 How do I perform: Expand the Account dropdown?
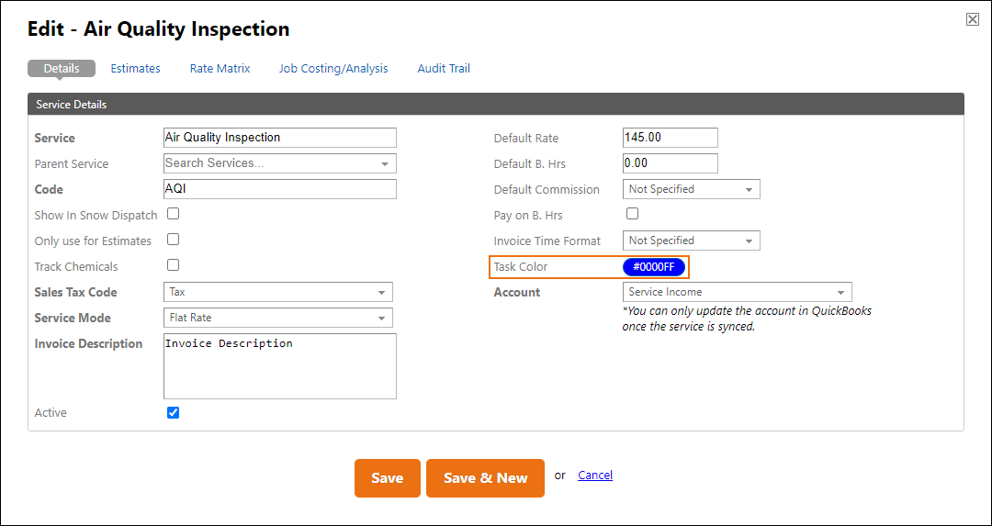point(737,292)
